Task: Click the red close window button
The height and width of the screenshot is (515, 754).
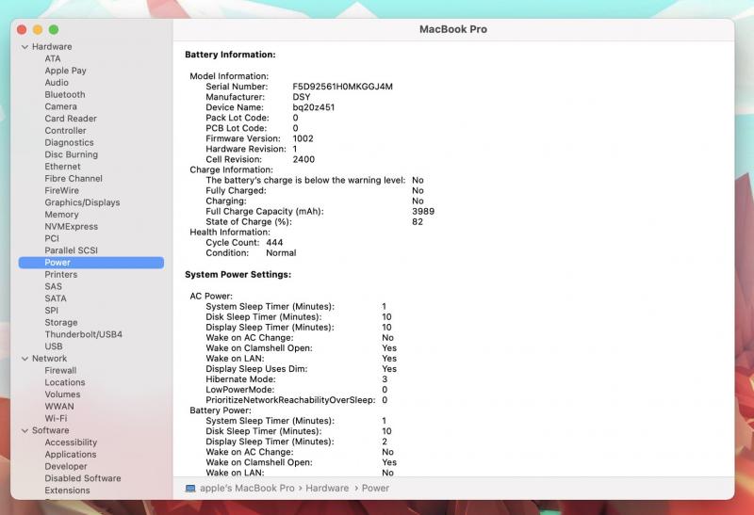Action: pos(22,30)
